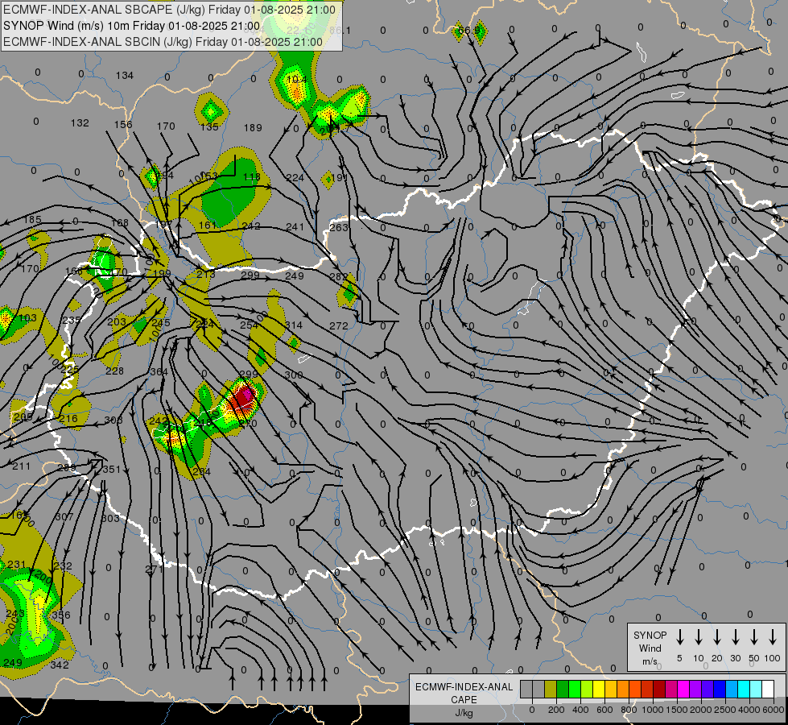Click the map value '300'
788x725 pixels.
point(294,375)
